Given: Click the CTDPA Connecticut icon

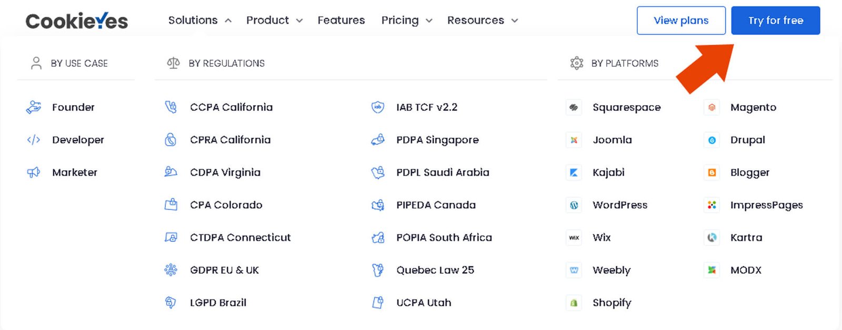Looking at the screenshot, I should (x=171, y=238).
